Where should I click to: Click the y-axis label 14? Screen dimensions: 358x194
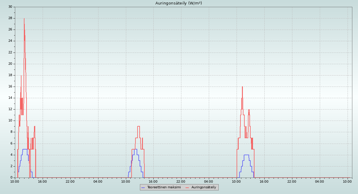pyautogui.click(x=10, y=98)
